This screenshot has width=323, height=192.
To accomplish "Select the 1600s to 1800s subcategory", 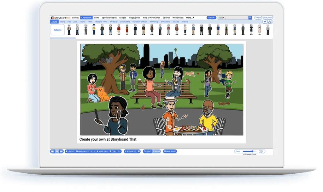I will pyautogui.click(x=101, y=22).
